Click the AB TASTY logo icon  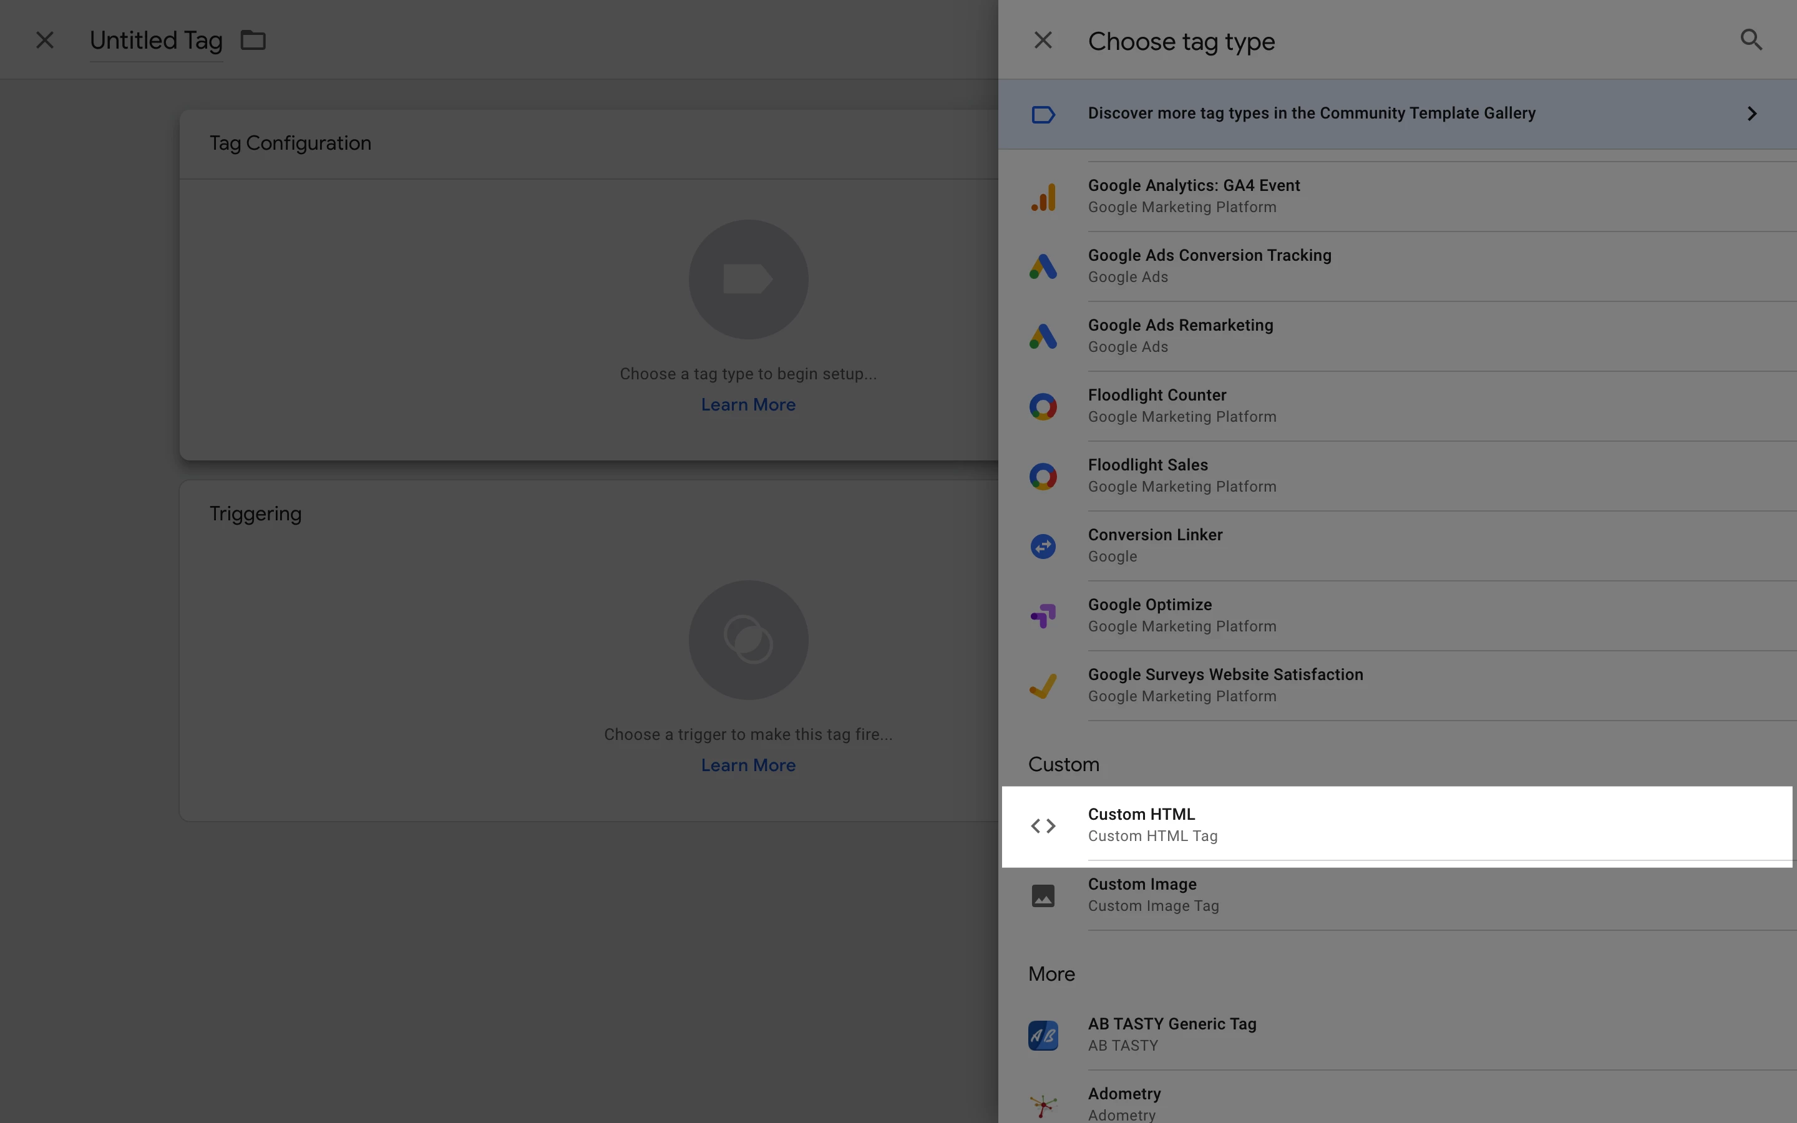click(x=1043, y=1034)
